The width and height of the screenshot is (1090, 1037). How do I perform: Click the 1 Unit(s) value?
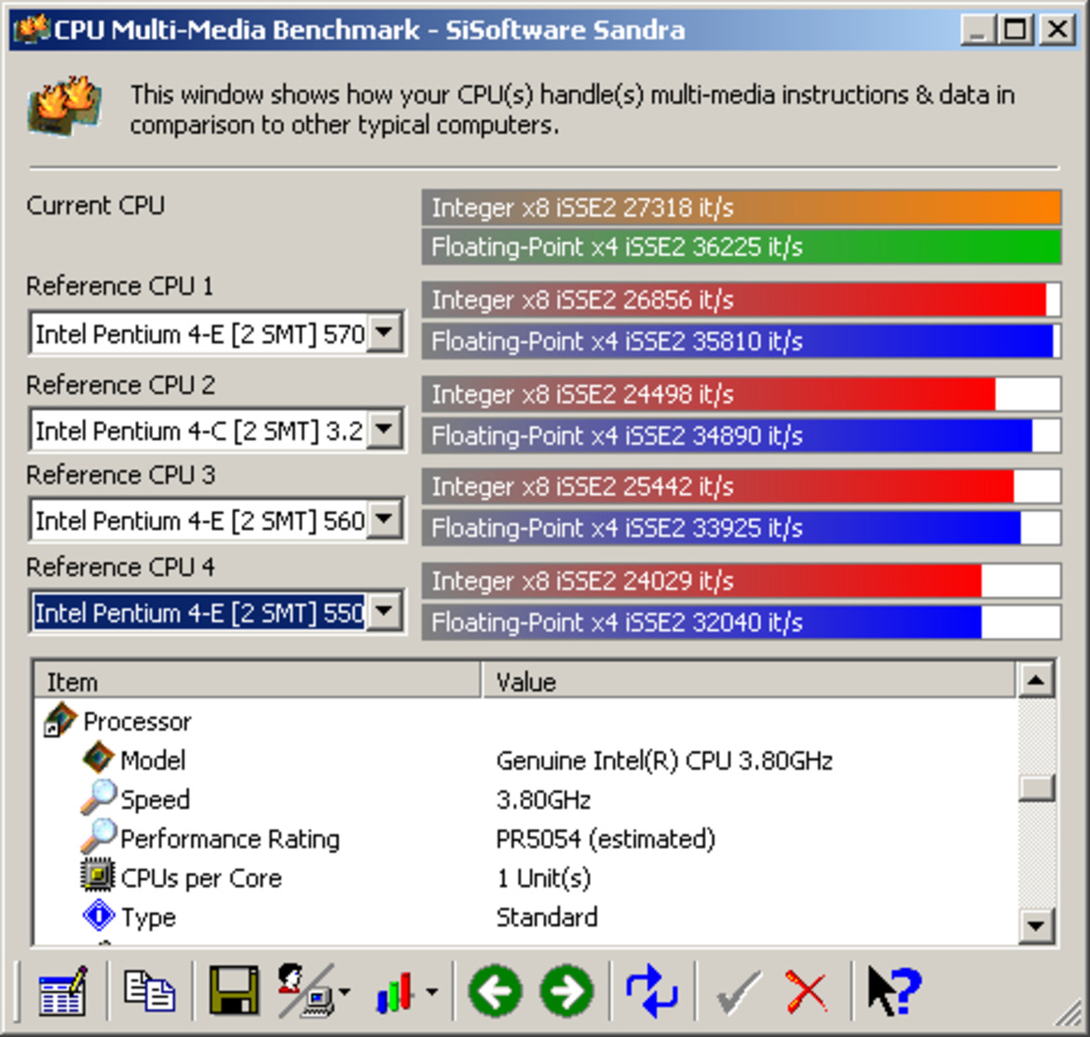(x=544, y=879)
